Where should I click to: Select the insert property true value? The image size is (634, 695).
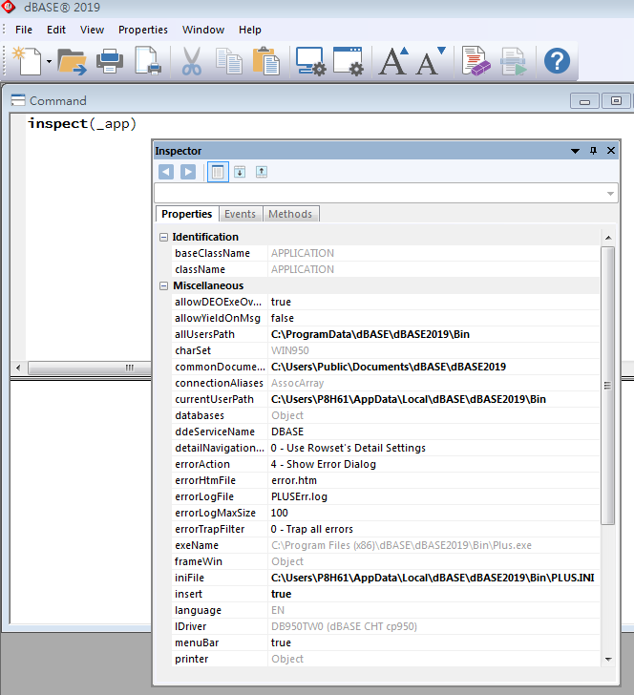tap(433, 594)
